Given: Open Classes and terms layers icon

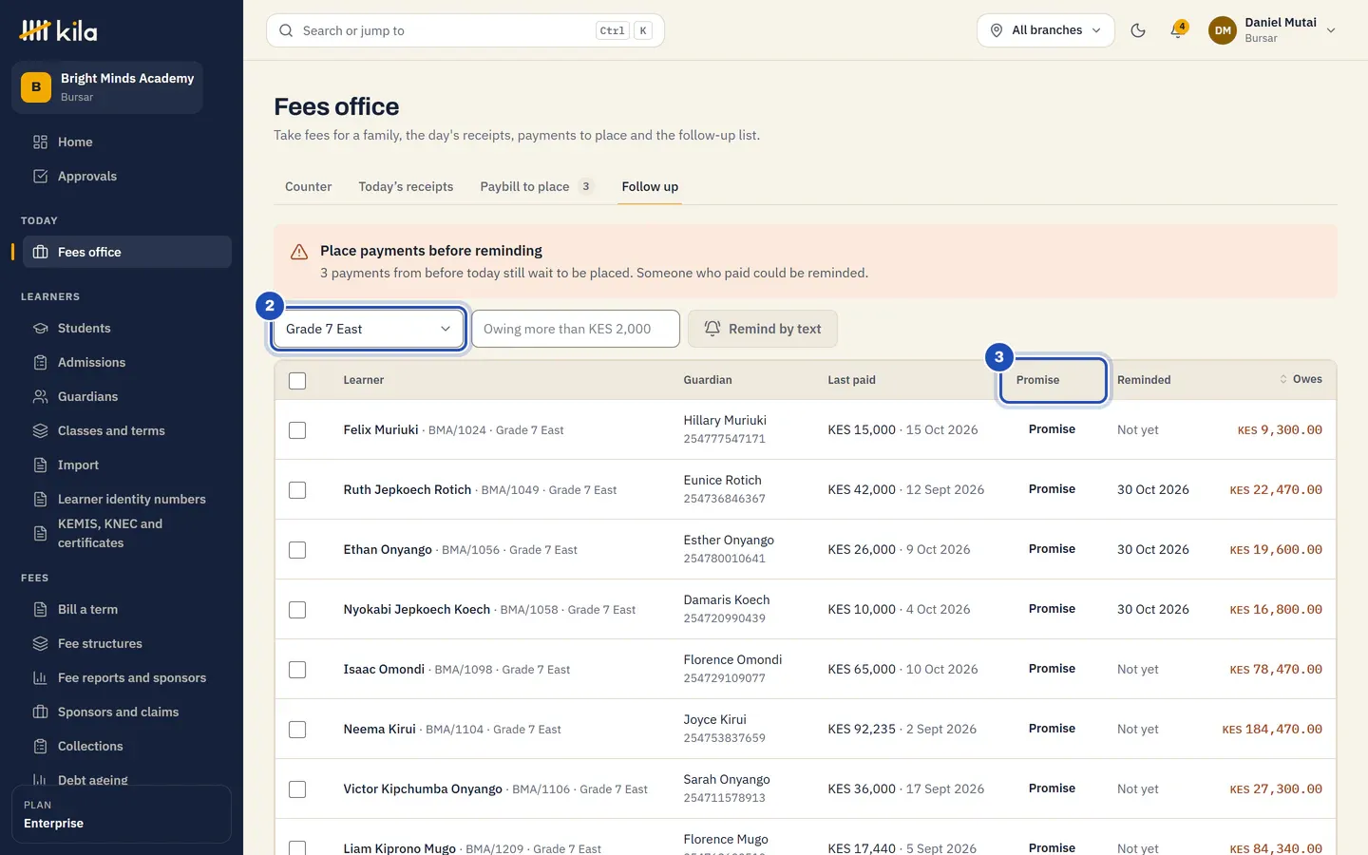Looking at the screenshot, I should pyautogui.click(x=40, y=430).
